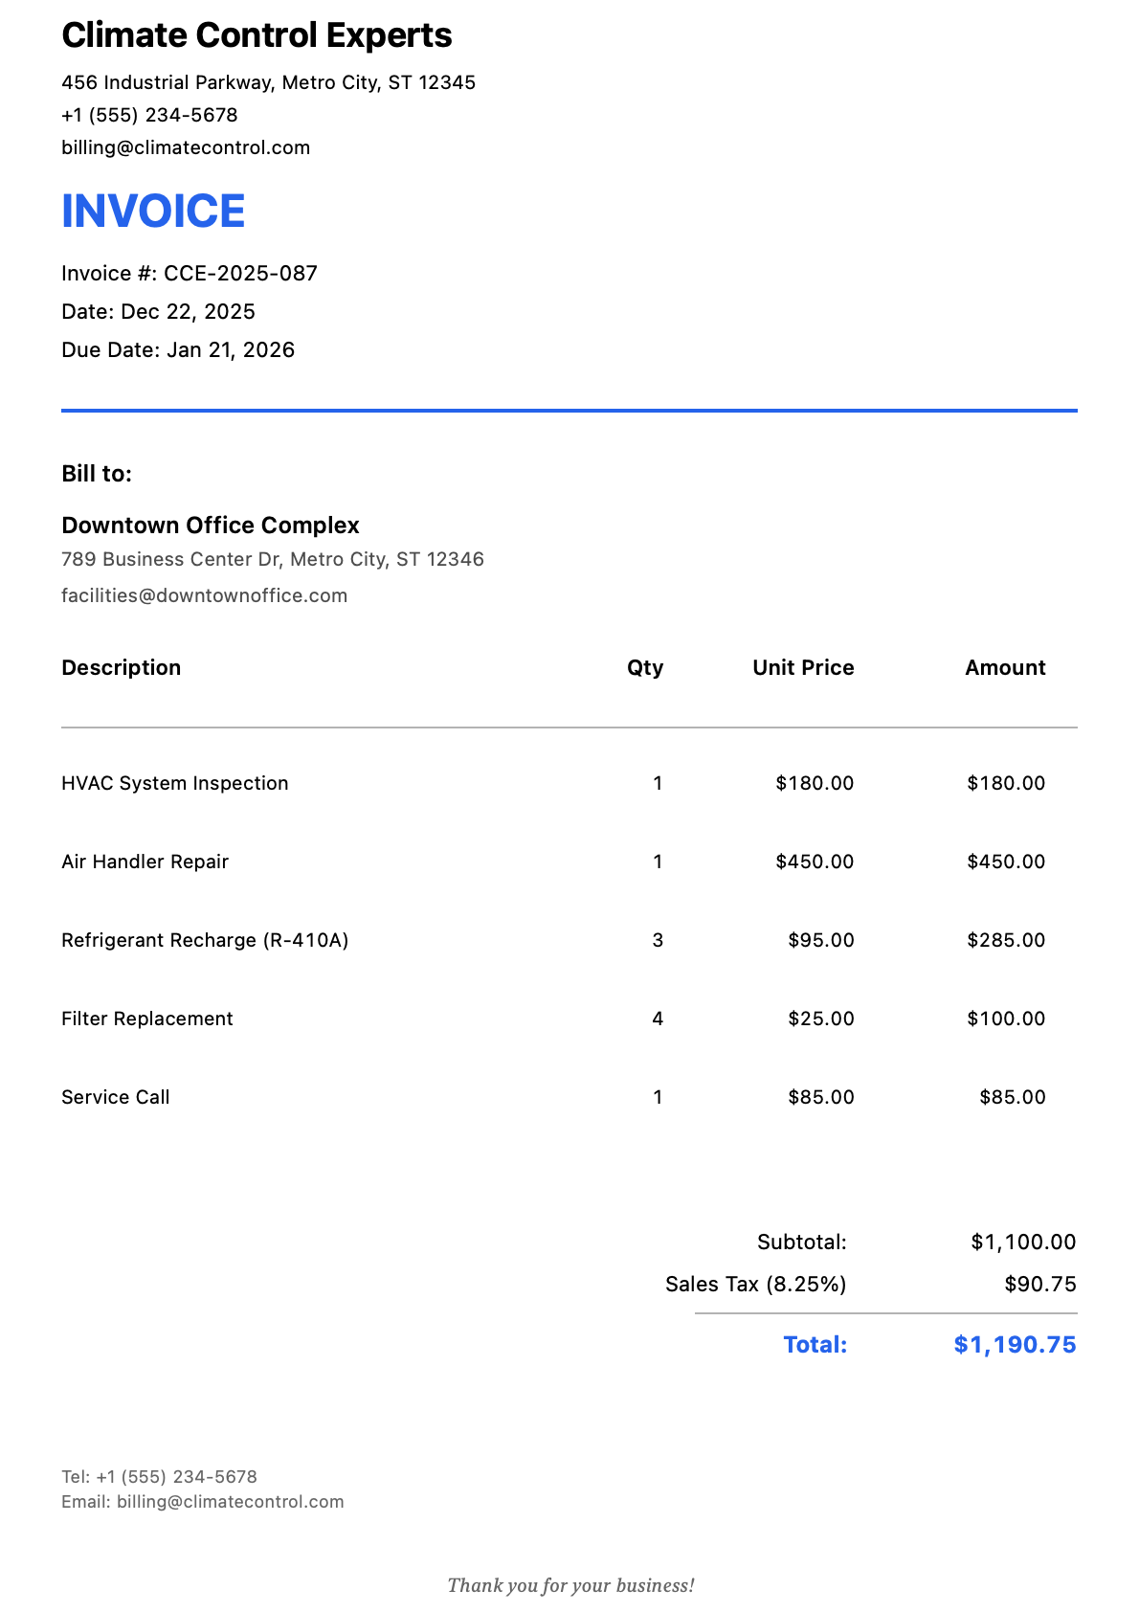Click the Unit Price column header

point(803,668)
